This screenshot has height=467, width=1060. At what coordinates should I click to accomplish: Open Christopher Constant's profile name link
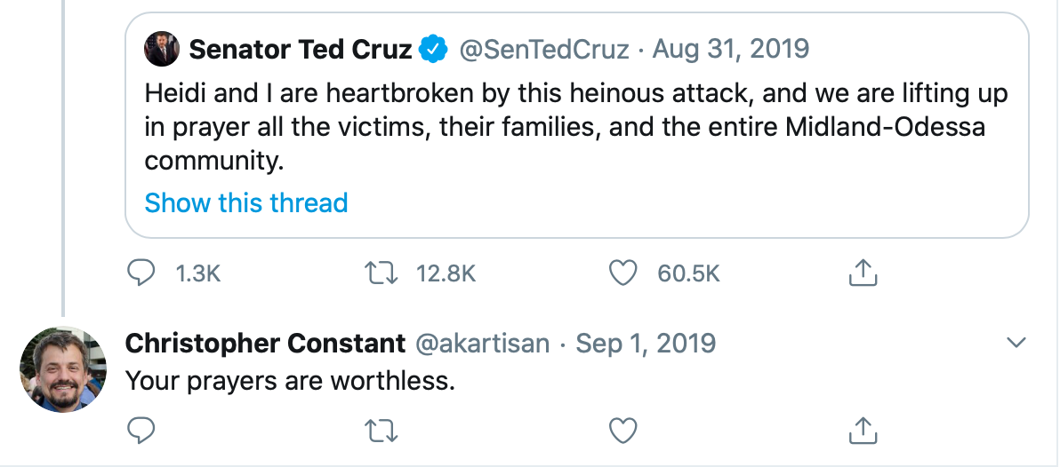(265, 343)
